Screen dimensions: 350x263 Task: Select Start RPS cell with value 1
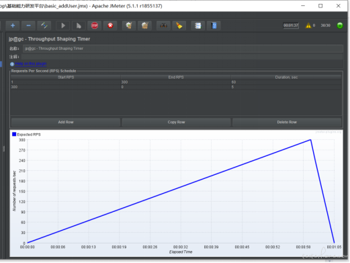[x=66, y=82]
